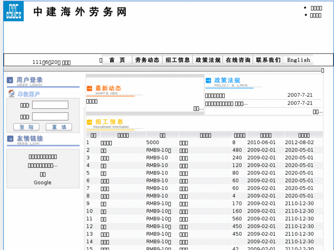Open the 在线咨询 navigation item
The image size is (334, 250).
[238, 60]
